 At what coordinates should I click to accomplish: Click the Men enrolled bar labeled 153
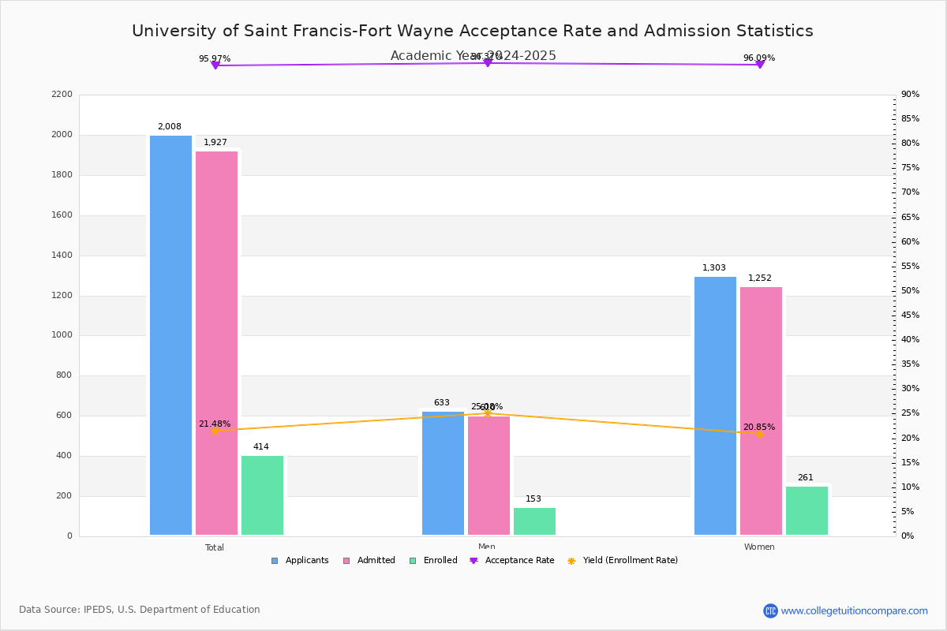click(x=534, y=521)
